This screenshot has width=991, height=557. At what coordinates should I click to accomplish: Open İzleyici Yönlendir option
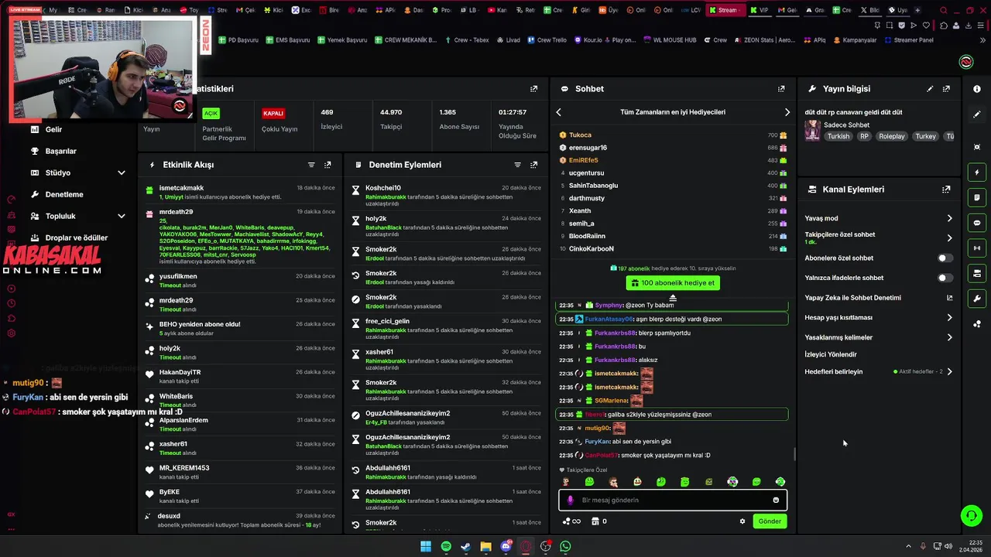pyautogui.click(x=831, y=354)
